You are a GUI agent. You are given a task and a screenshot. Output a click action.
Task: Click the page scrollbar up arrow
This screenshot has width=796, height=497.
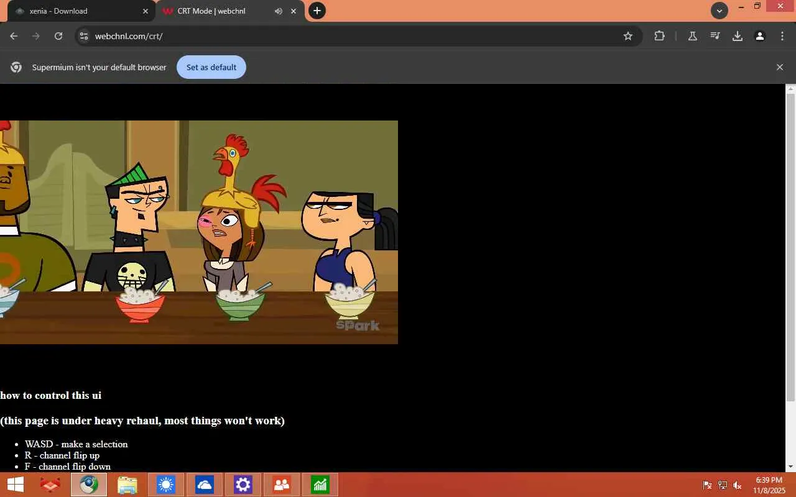point(791,89)
